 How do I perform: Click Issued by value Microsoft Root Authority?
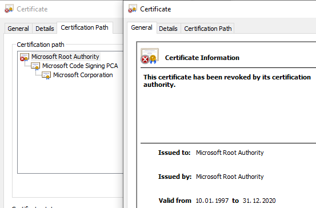point(230,177)
